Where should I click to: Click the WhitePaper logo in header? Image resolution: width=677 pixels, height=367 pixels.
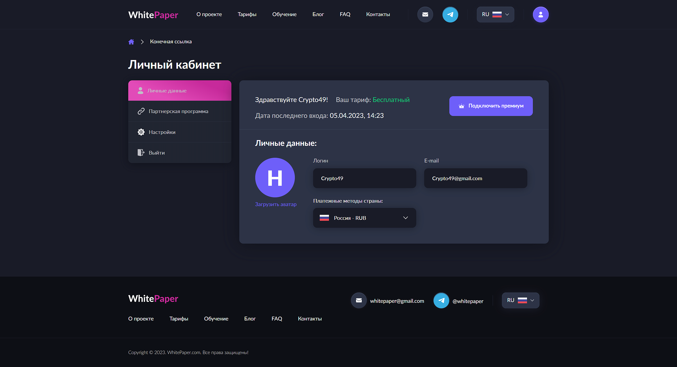[153, 15]
